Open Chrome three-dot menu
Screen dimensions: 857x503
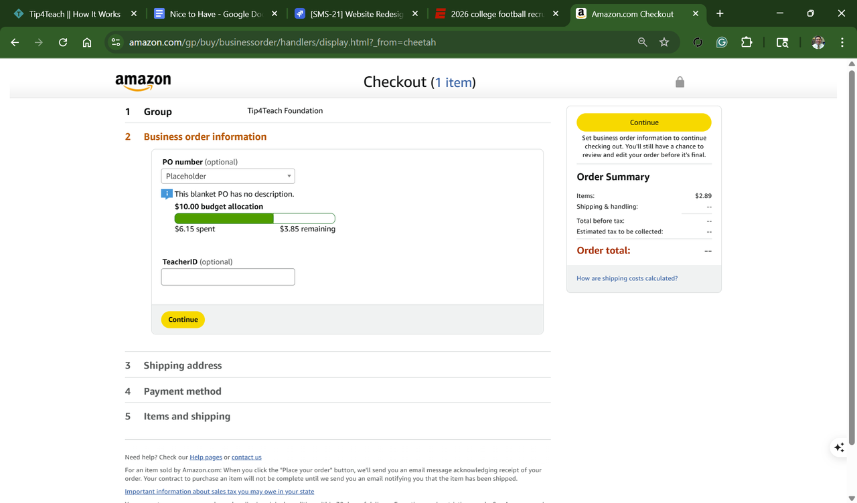click(842, 42)
